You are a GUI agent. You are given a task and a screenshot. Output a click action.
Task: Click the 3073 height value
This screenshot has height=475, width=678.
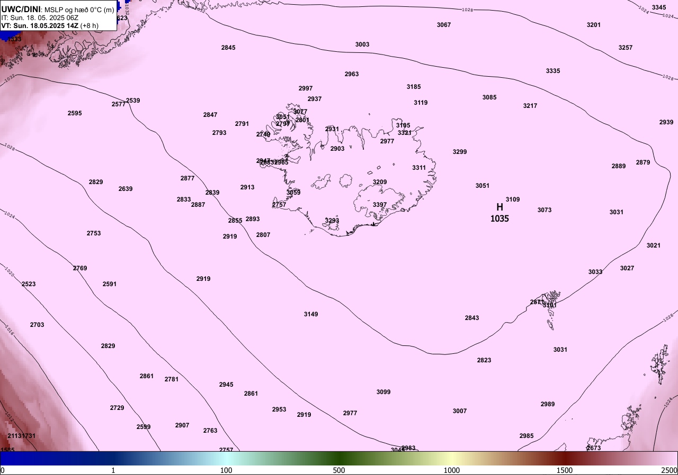coord(545,210)
